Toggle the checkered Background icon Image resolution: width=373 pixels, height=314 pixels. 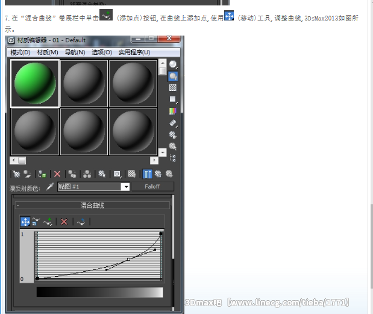coord(173,88)
